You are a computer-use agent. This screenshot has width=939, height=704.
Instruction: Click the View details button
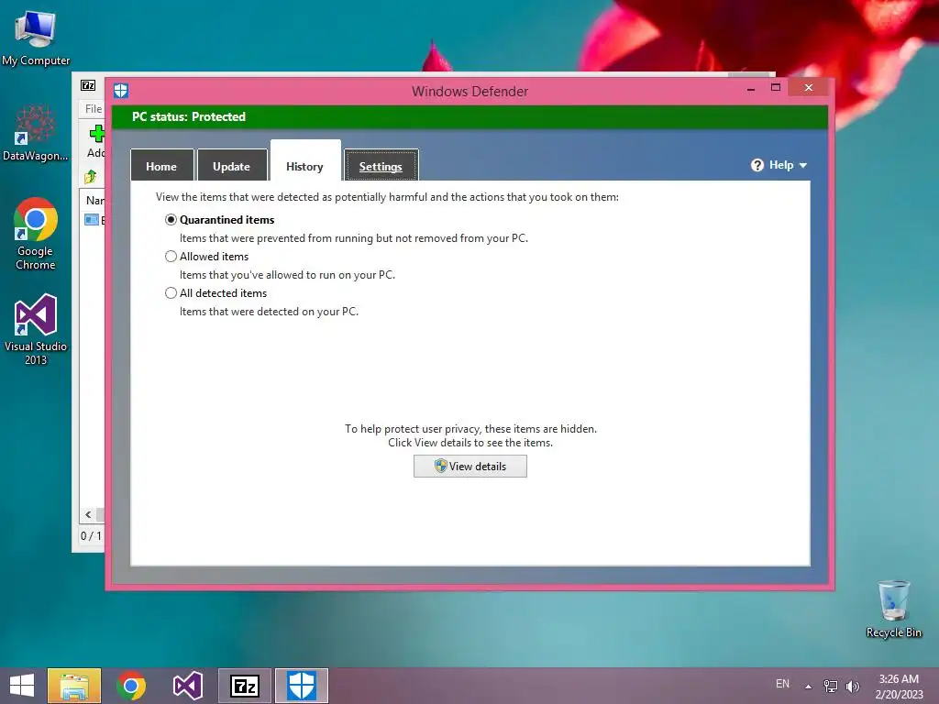[x=470, y=467]
